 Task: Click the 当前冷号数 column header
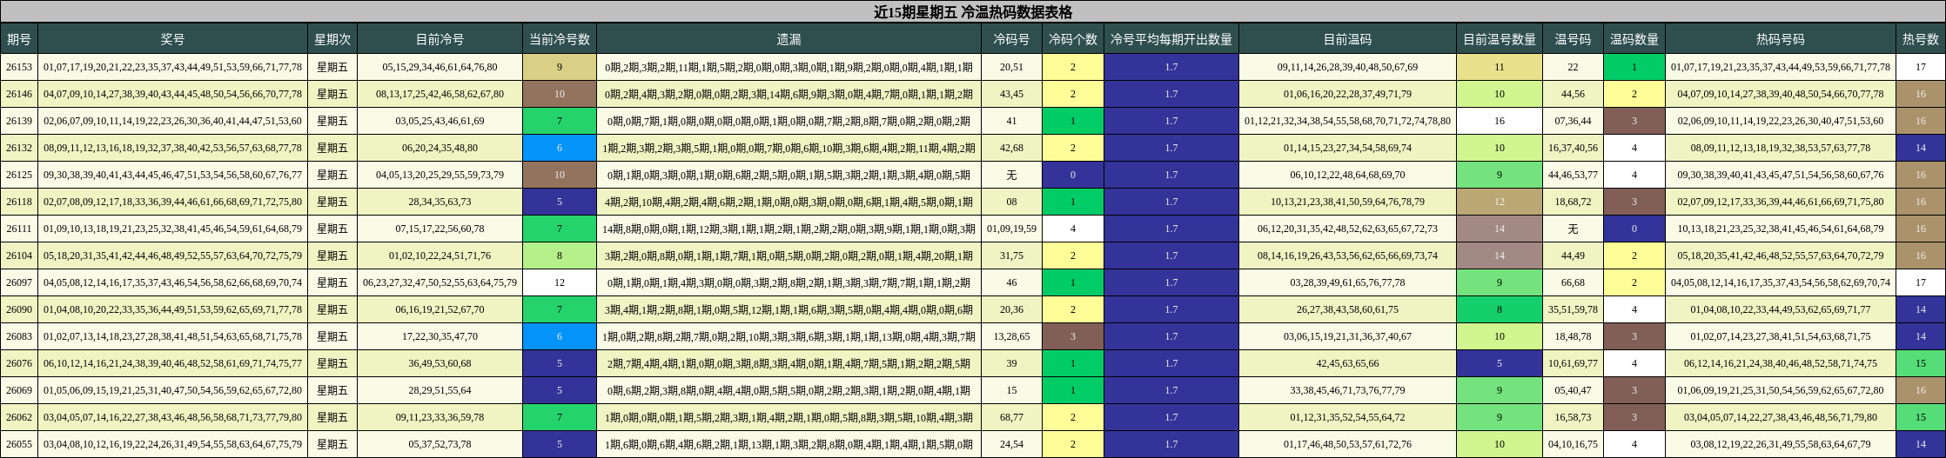click(560, 39)
